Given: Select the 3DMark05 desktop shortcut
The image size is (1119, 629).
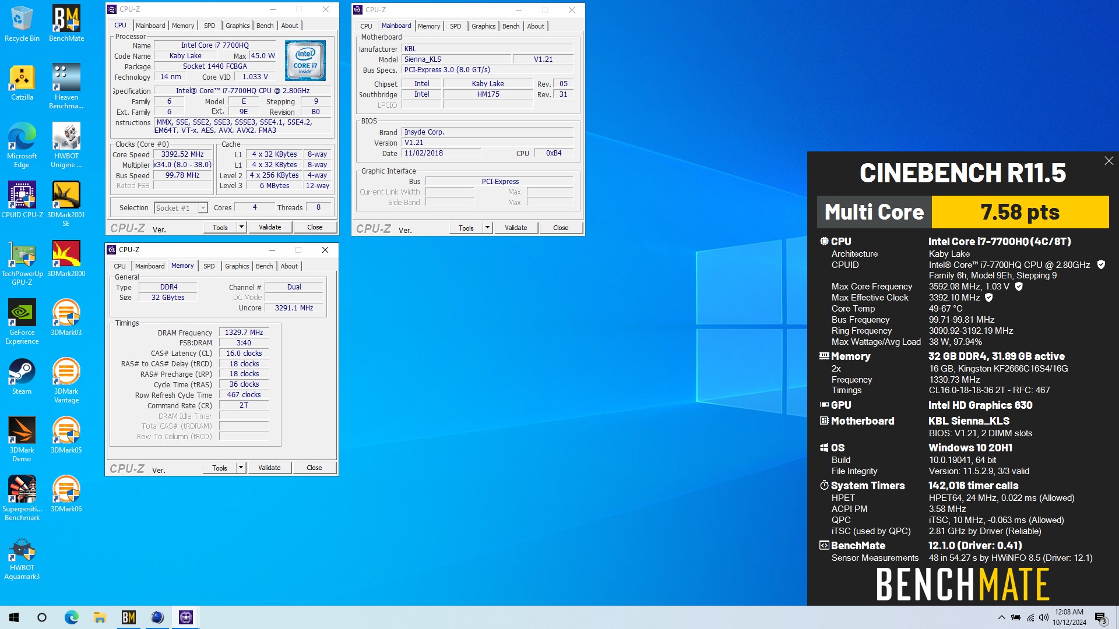Looking at the screenshot, I should coord(66,435).
